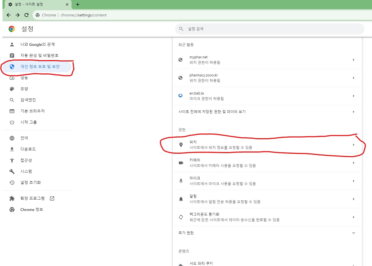Go to 검색엔진 settings section
This screenshot has width=372, height=266.
28,100
